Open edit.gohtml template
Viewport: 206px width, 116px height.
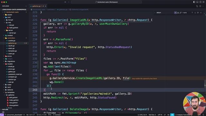coord(13,98)
